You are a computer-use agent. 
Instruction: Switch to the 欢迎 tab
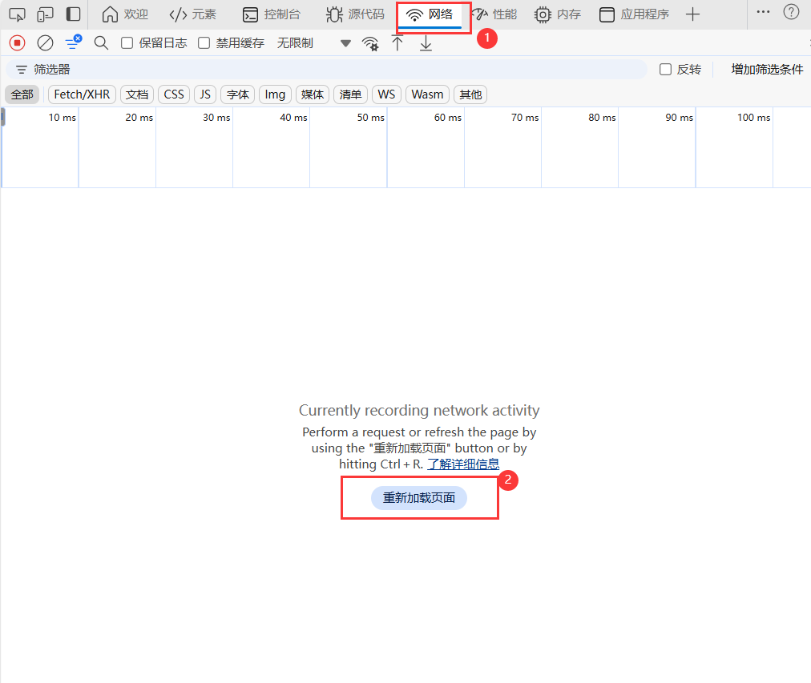pyautogui.click(x=125, y=14)
